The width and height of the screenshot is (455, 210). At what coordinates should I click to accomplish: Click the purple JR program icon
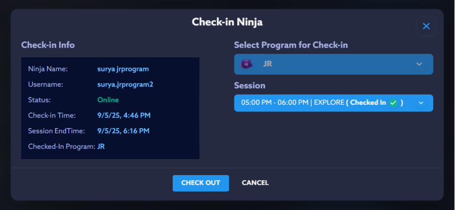tap(246, 64)
